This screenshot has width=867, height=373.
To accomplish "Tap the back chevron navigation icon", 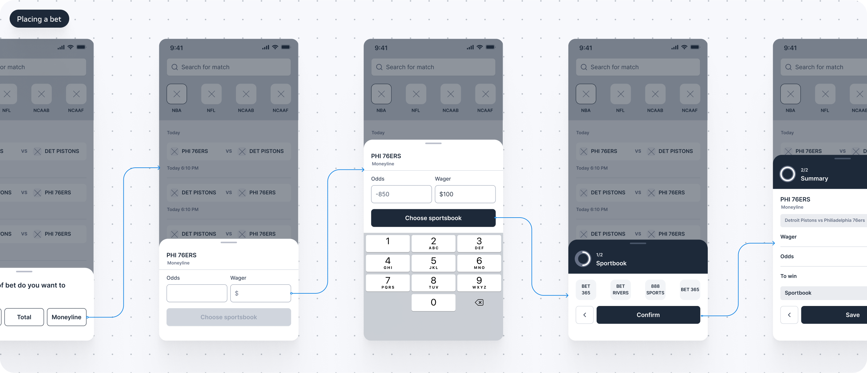I will click(584, 314).
